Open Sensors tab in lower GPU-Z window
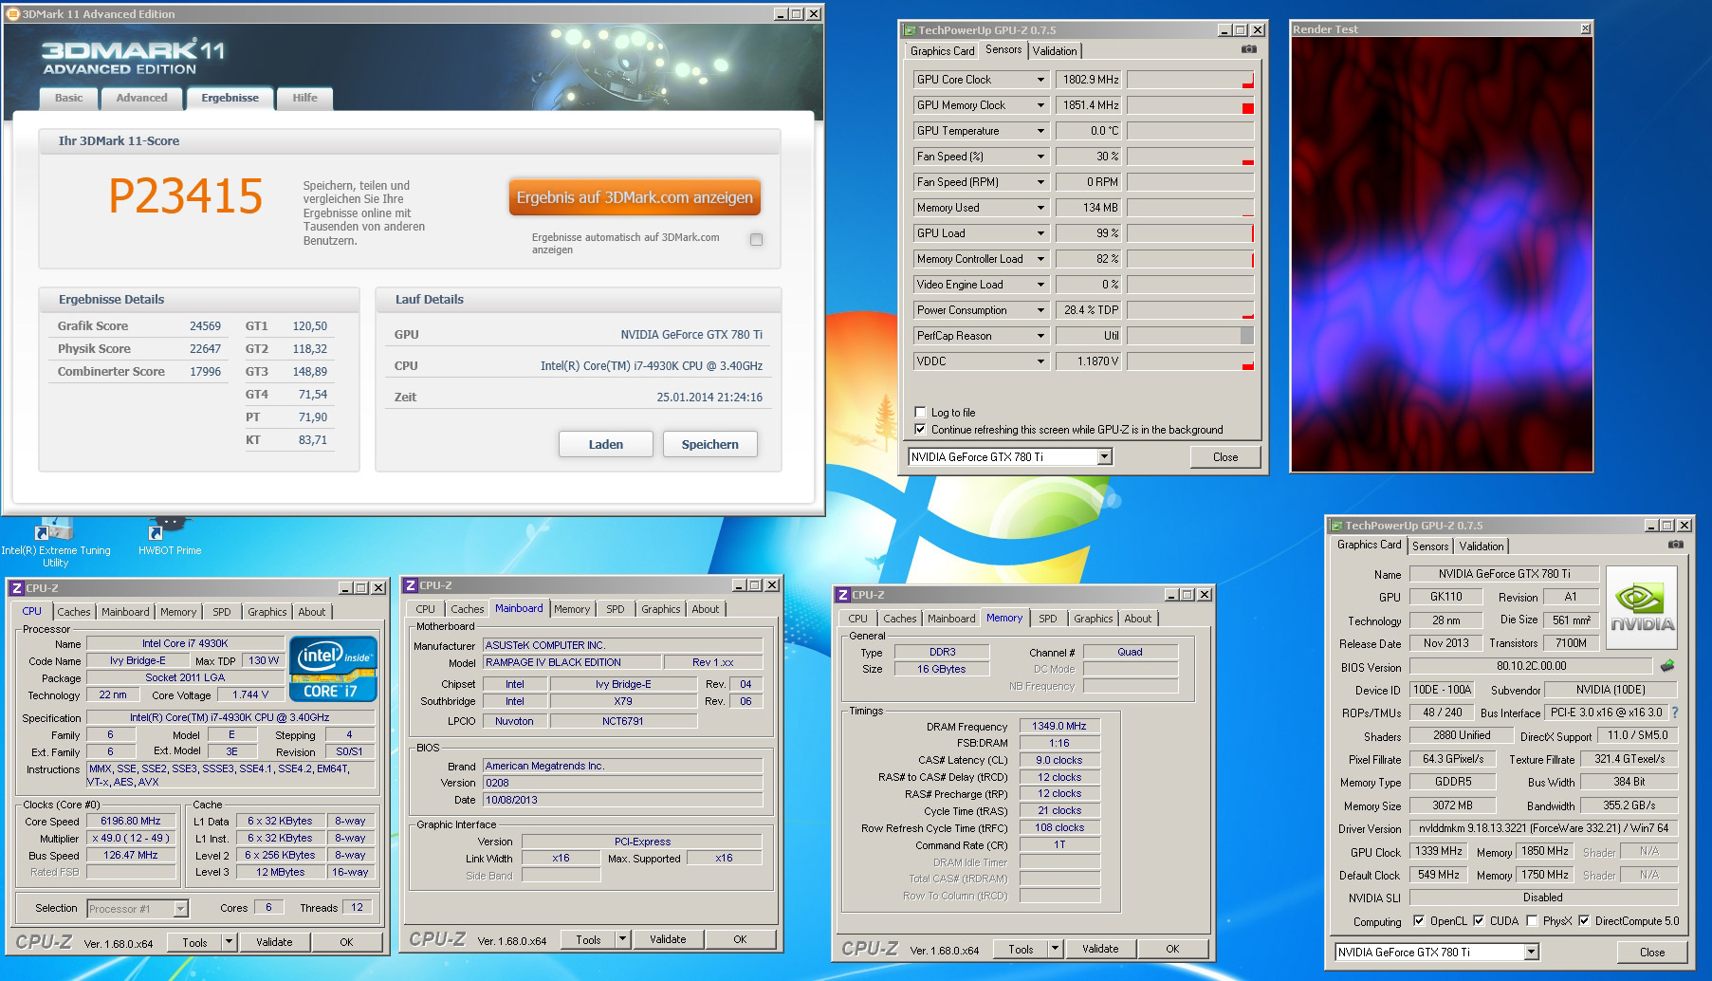Viewport: 1712px width, 981px height. tap(1430, 546)
